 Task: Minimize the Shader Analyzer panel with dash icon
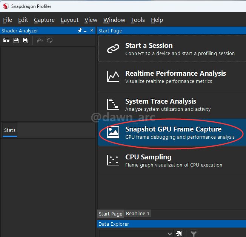coord(85,31)
